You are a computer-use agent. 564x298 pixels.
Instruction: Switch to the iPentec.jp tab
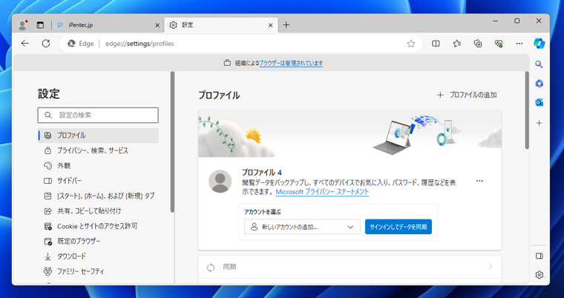coord(108,25)
